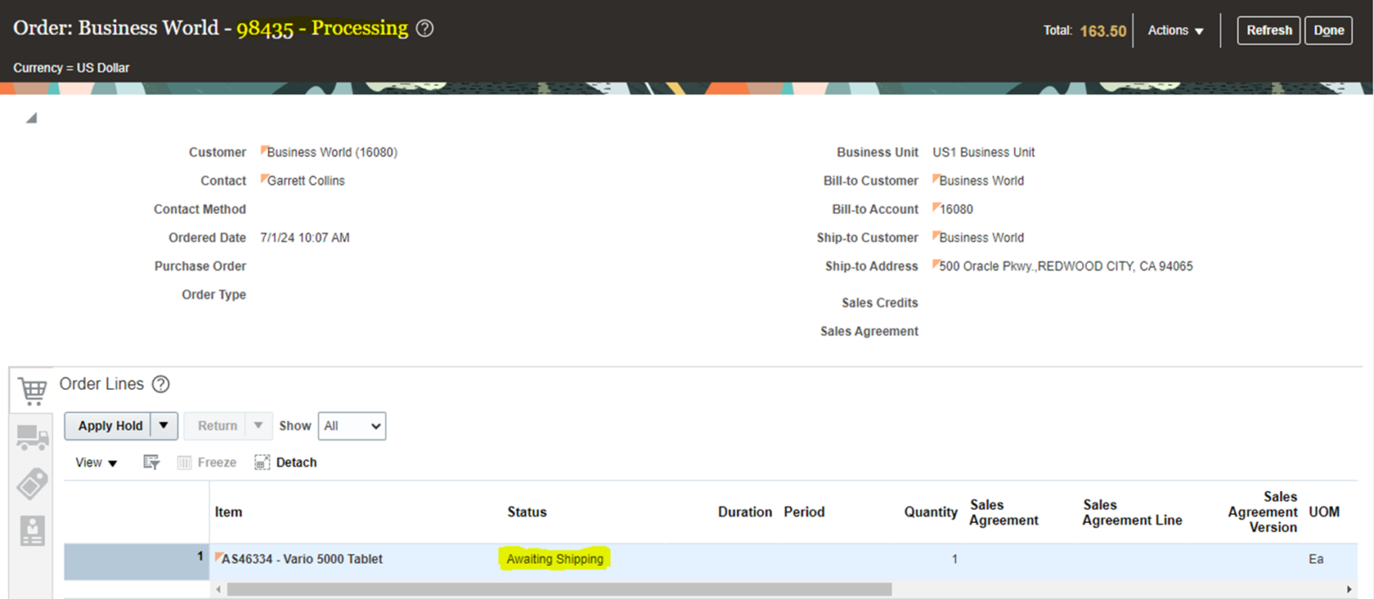The width and height of the screenshot is (1374, 599).
Task: Click the Currency = US Dollar text
Action: pyautogui.click(x=72, y=68)
